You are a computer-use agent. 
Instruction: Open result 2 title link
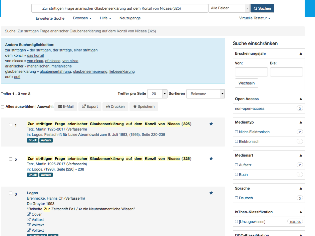(x=109, y=159)
